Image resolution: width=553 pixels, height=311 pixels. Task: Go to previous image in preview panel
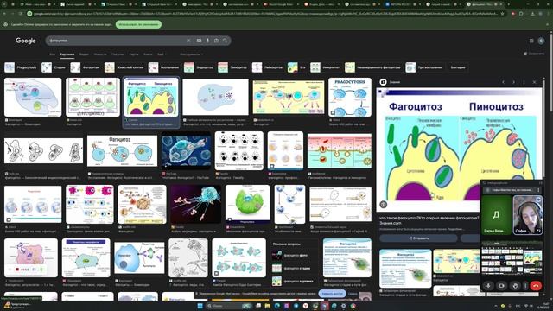503,82
